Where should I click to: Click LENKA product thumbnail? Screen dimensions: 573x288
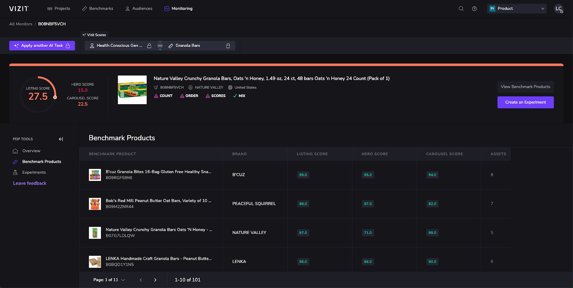tap(95, 262)
